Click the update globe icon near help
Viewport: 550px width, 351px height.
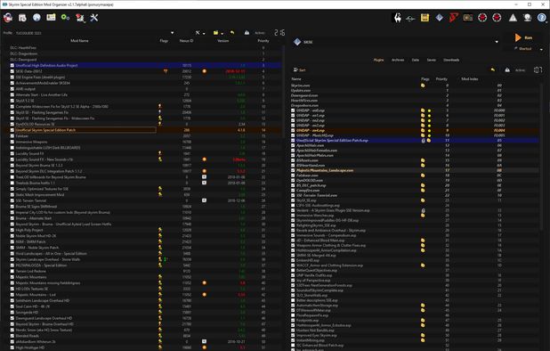click(527, 18)
